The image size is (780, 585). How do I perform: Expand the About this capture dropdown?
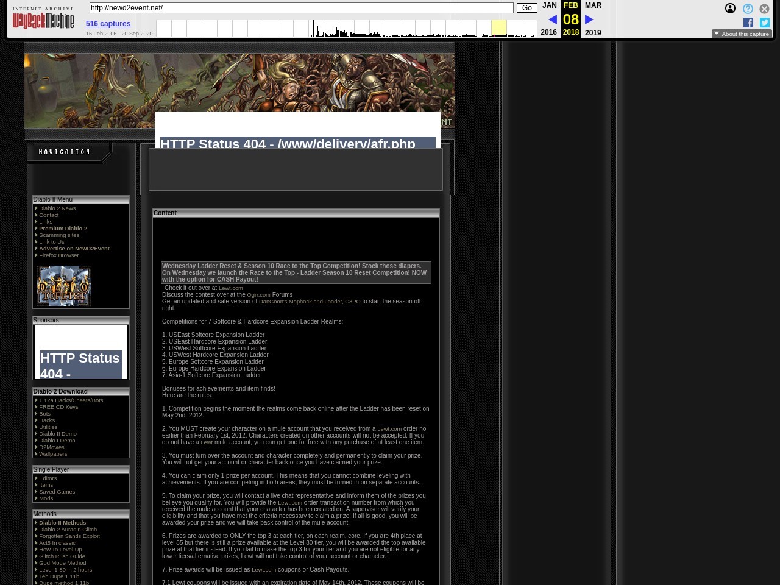[x=742, y=34]
